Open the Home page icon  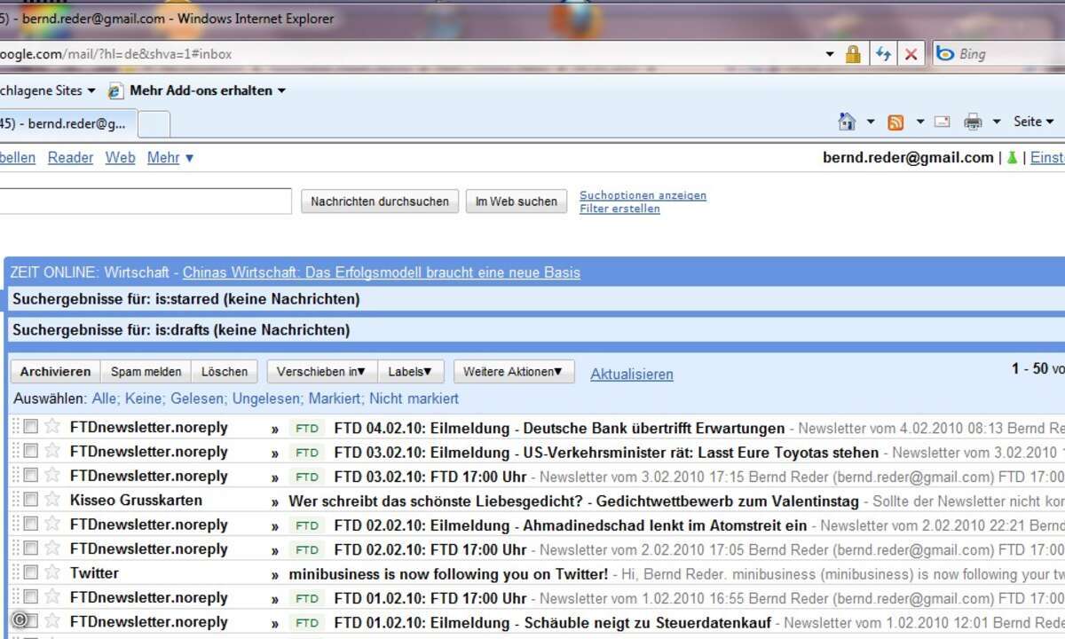click(x=848, y=122)
